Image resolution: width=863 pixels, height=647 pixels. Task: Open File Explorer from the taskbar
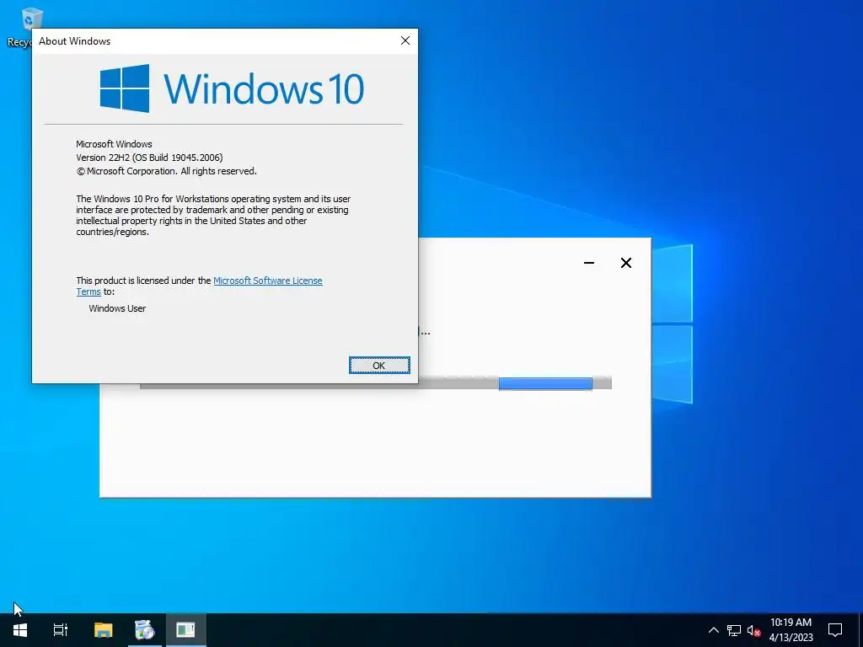pos(103,630)
